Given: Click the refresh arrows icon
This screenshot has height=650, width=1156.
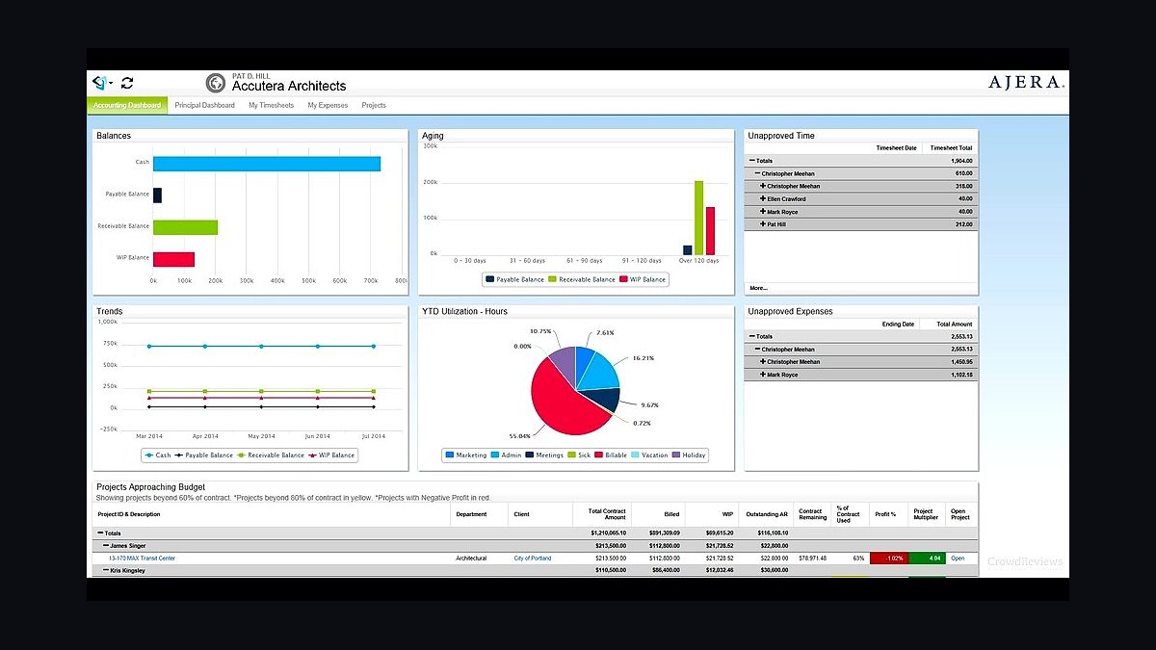Looking at the screenshot, I should (127, 84).
